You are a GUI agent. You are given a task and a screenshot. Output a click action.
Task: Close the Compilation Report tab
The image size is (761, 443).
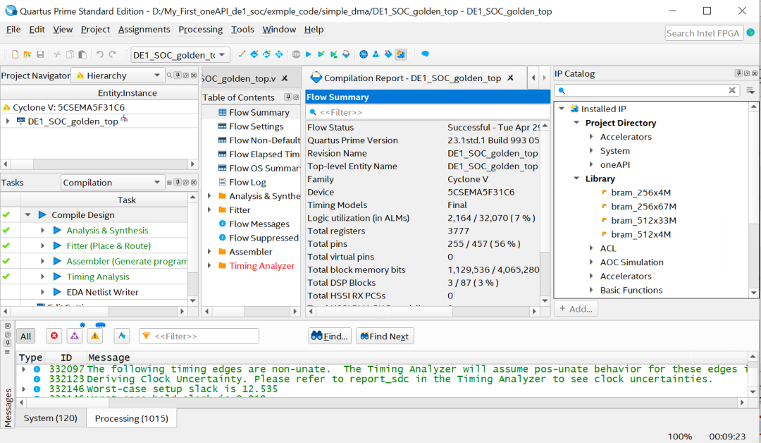[511, 78]
